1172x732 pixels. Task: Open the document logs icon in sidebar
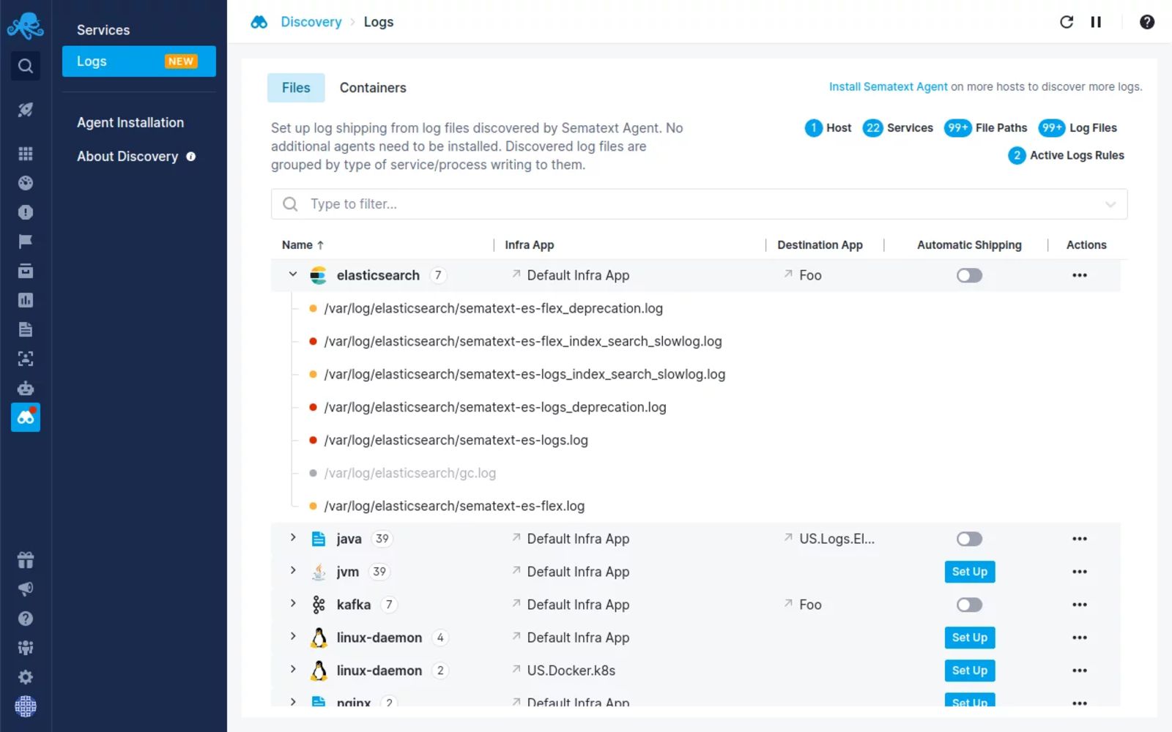click(26, 329)
